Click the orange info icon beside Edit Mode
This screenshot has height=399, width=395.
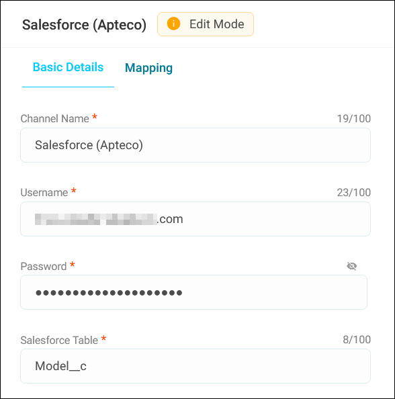point(173,24)
